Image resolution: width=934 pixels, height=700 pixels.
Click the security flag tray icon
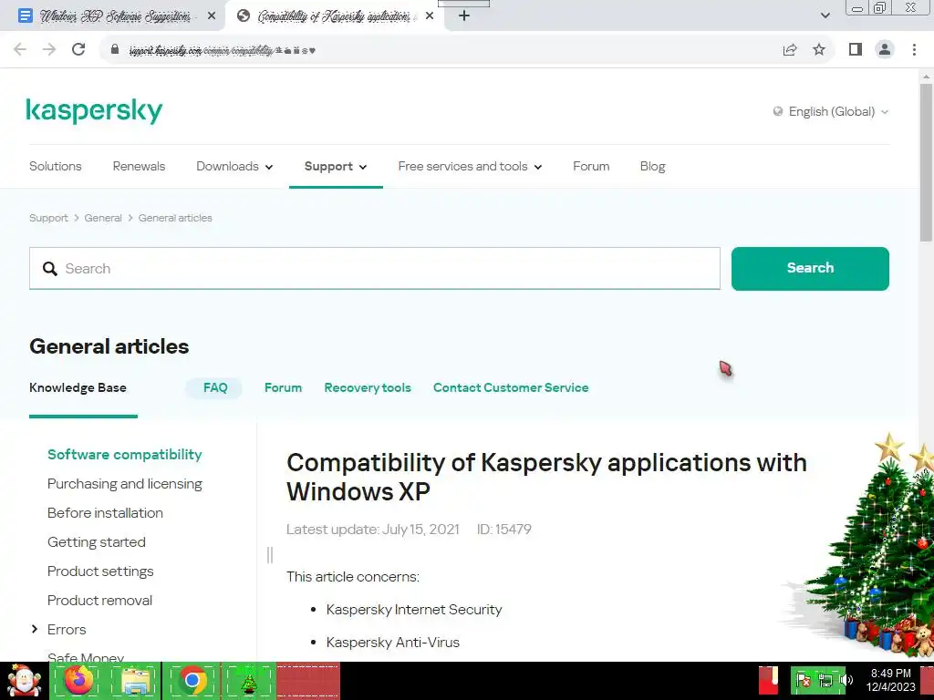803,680
